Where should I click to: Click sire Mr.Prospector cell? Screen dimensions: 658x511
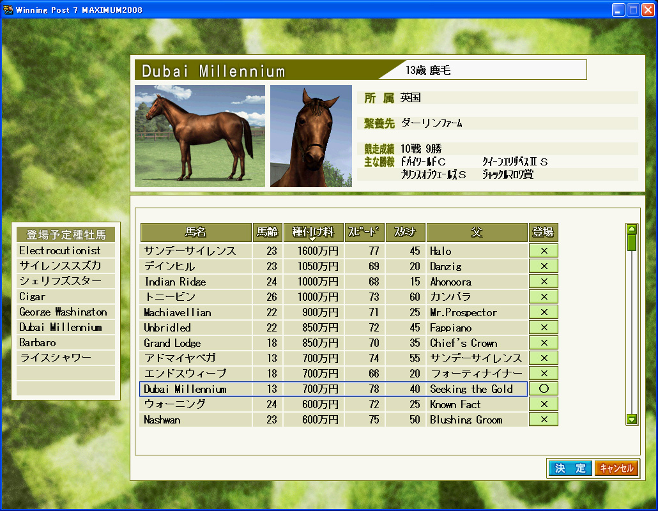(477, 312)
